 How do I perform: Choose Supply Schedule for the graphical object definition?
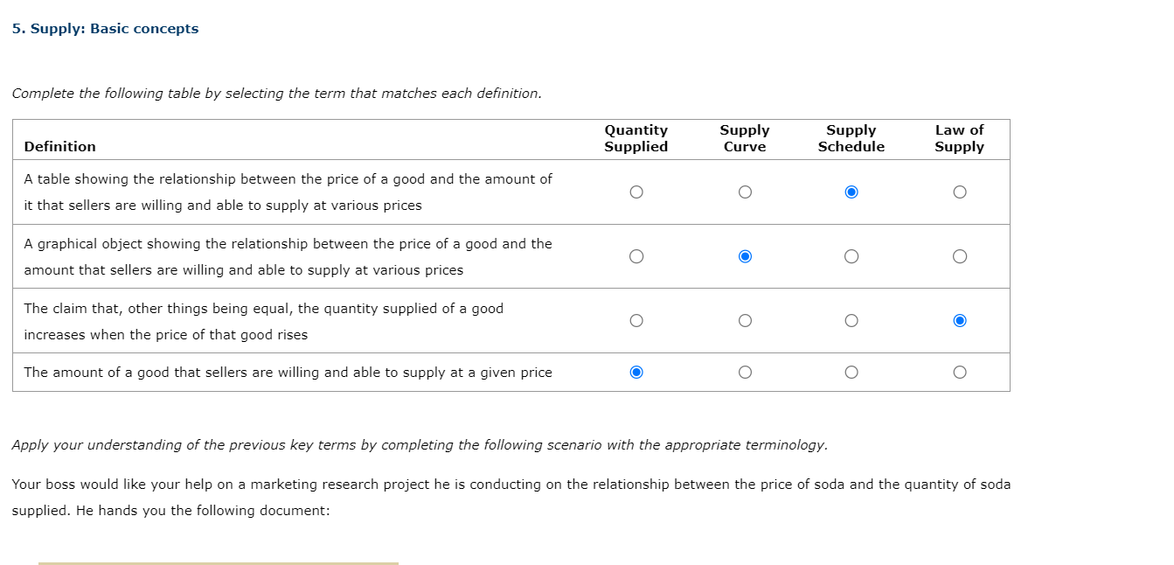(x=851, y=255)
